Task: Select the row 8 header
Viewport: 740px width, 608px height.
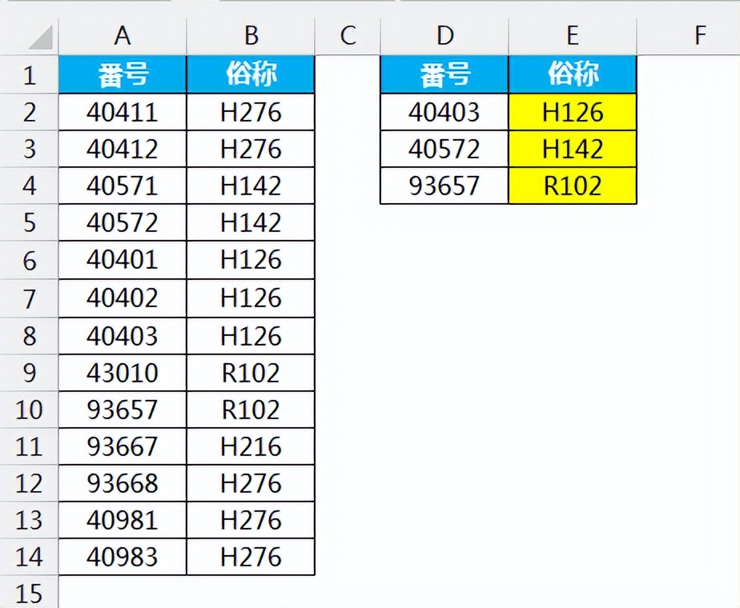Action: point(30,335)
